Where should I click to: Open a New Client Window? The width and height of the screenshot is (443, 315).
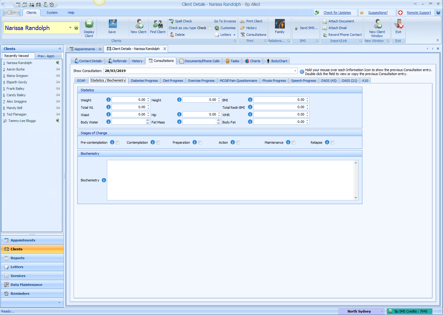point(377,28)
